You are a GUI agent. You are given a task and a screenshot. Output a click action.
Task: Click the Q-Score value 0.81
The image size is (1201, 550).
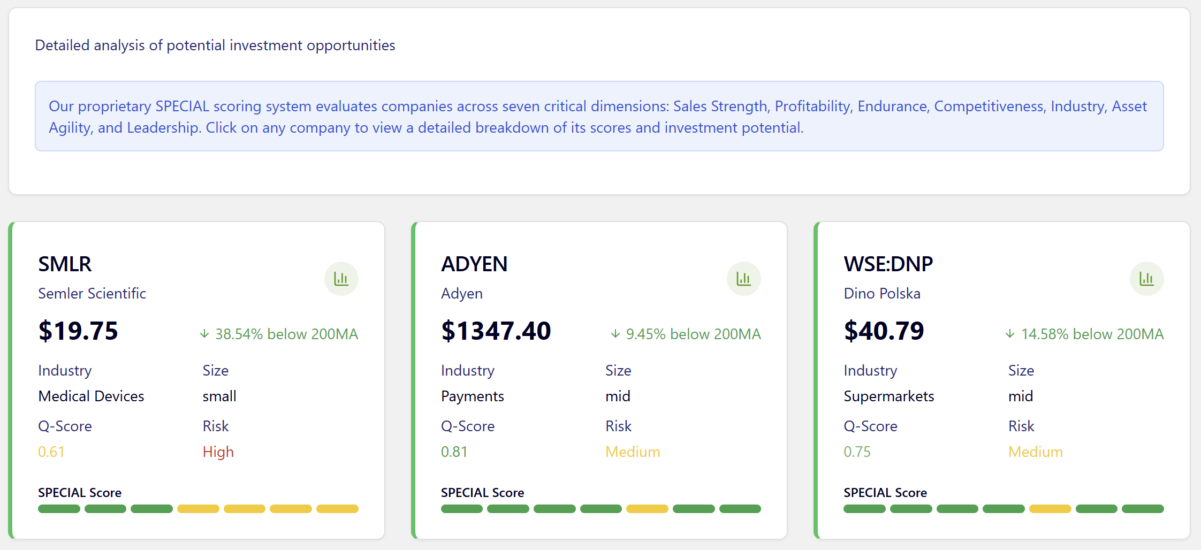coord(454,452)
